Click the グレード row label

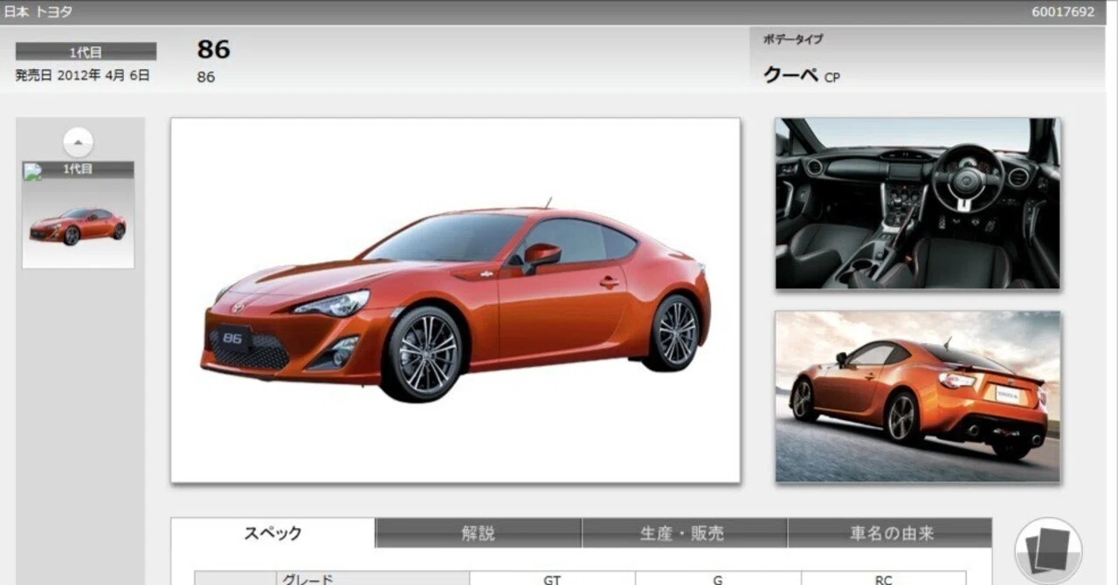[x=307, y=579]
